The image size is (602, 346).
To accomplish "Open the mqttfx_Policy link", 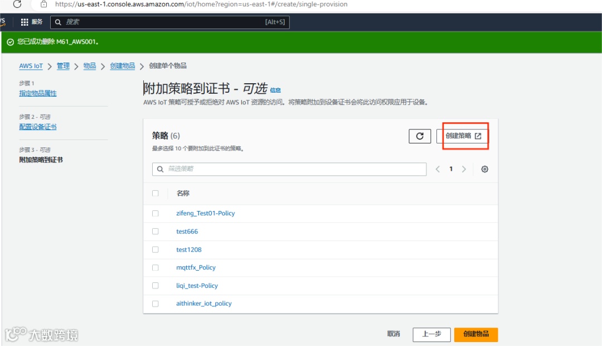I will (196, 267).
